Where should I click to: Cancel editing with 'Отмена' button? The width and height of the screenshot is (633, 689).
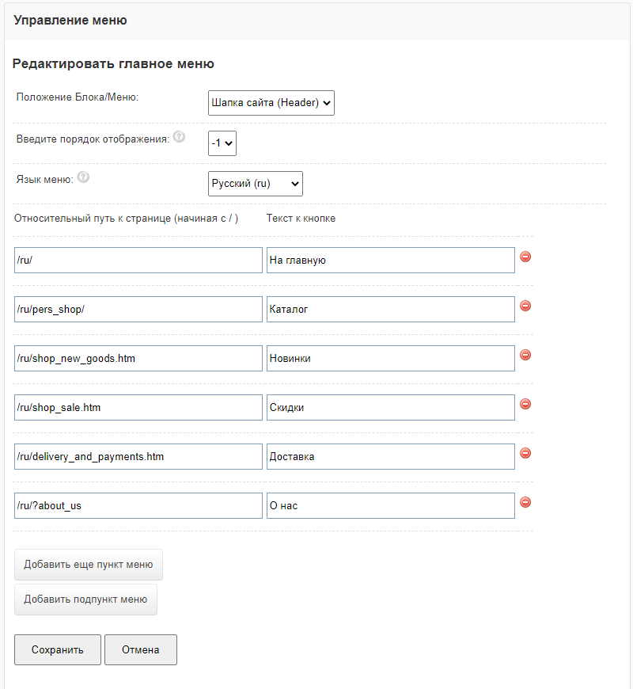point(140,649)
